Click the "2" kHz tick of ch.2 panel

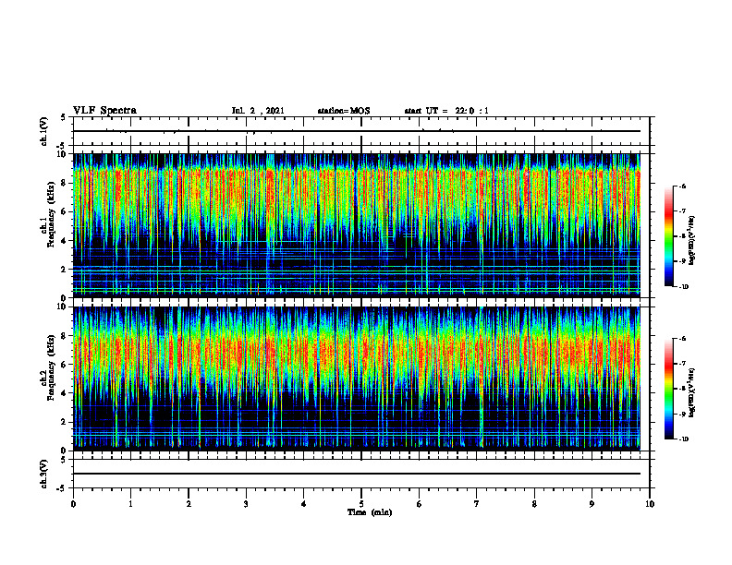(65, 422)
